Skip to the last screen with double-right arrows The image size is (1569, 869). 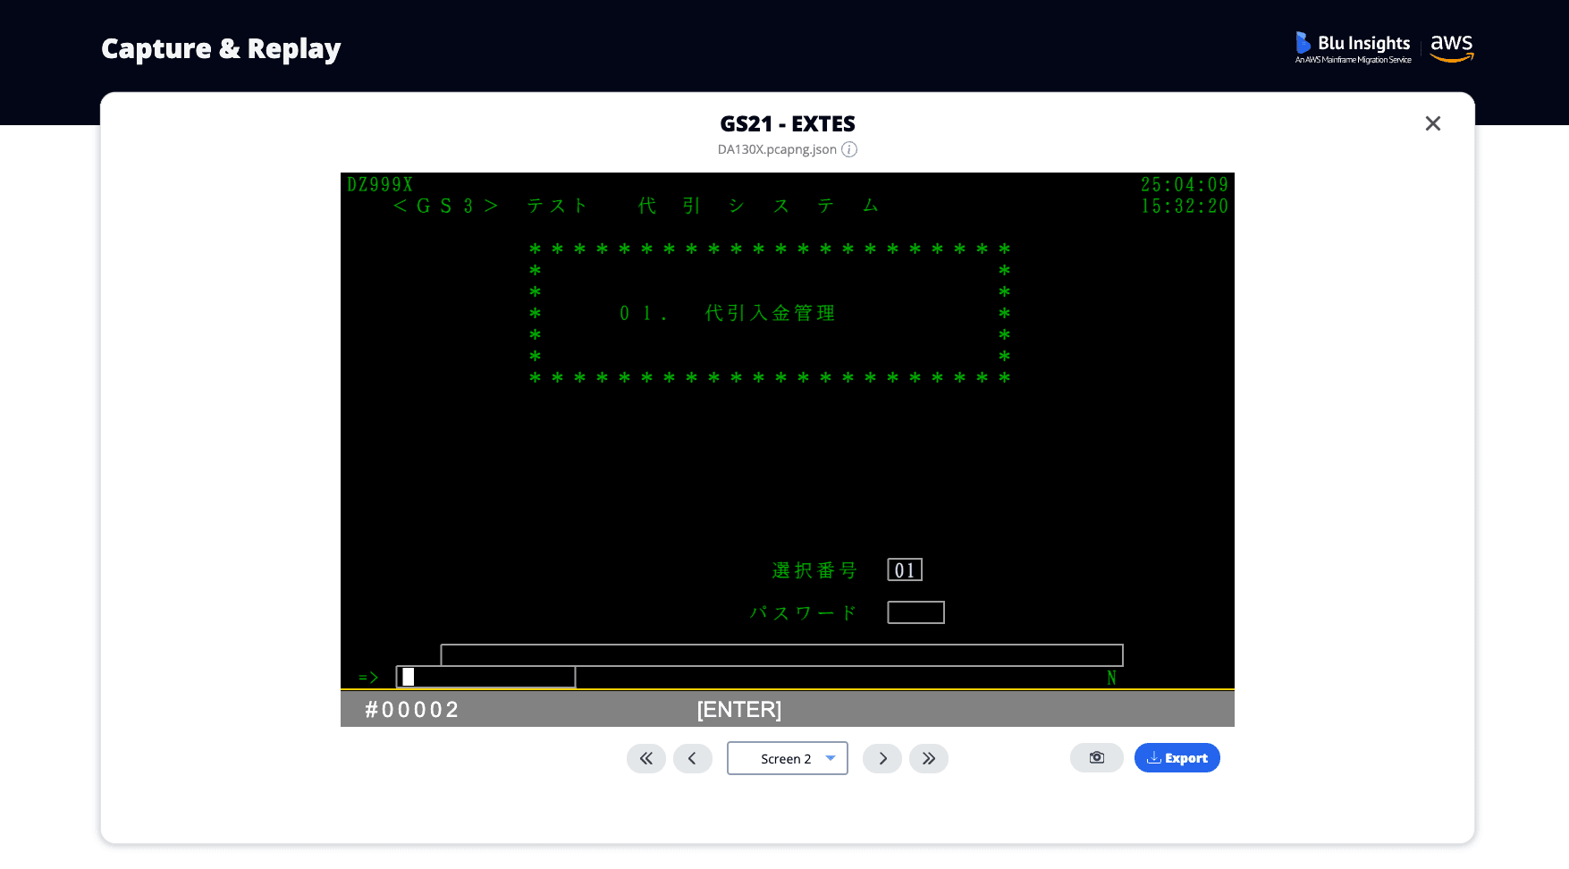click(x=929, y=758)
